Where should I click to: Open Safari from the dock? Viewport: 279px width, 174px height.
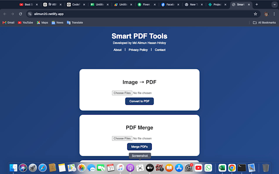click(43, 168)
